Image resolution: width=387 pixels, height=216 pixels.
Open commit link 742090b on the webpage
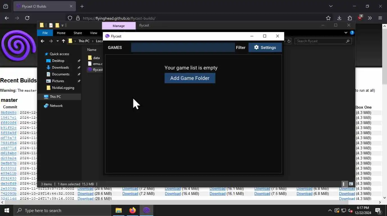tap(8, 193)
